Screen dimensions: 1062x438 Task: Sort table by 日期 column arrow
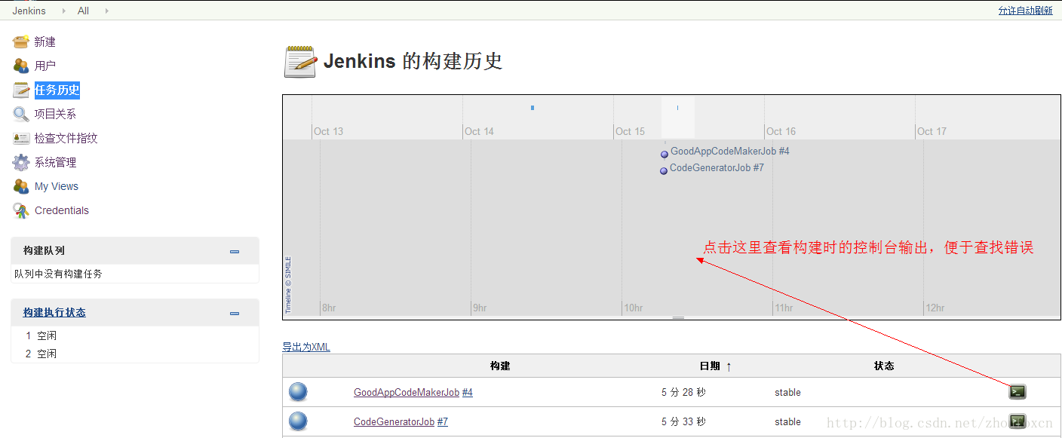click(729, 366)
